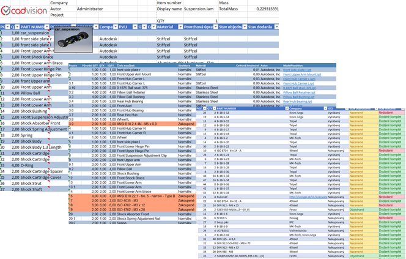The height and width of the screenshot is (259, 406).
Task: Select the Front Suspension Adjustment Clip cell in the middle table
Action: pyautogui.click(x=142, y=156)
